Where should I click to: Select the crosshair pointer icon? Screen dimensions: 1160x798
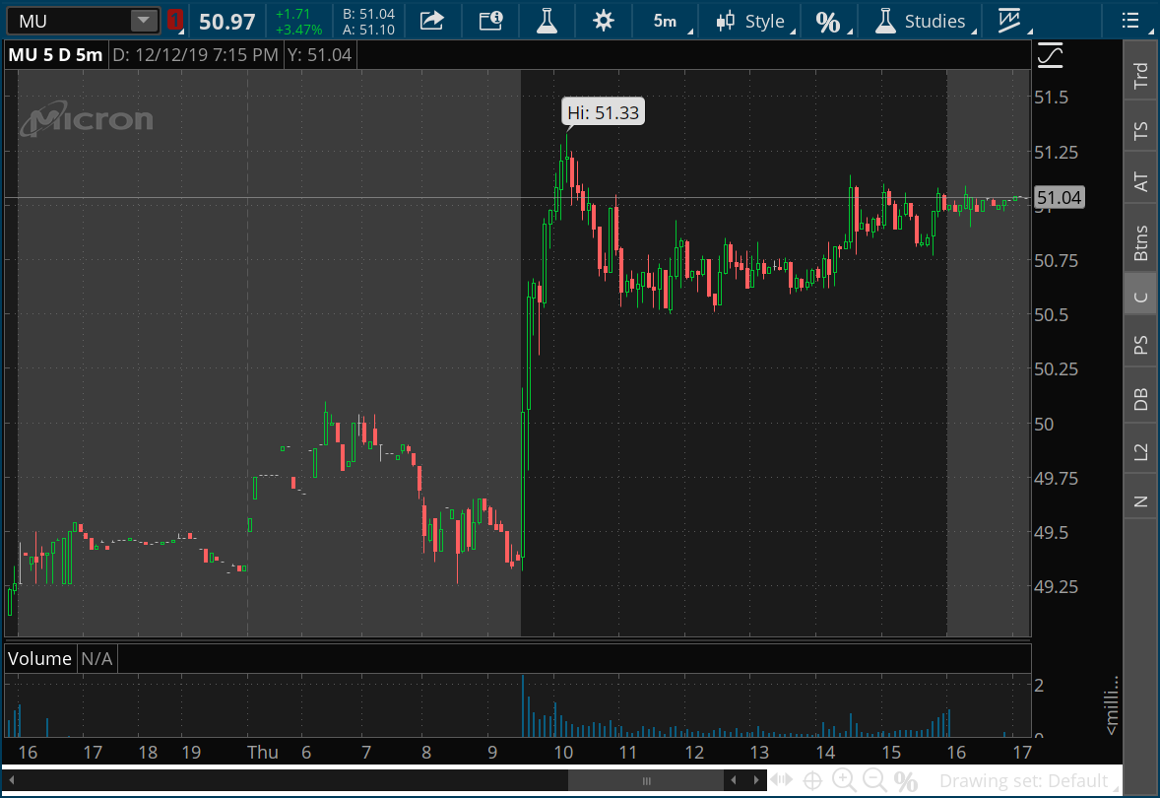(x=812, y=781)
